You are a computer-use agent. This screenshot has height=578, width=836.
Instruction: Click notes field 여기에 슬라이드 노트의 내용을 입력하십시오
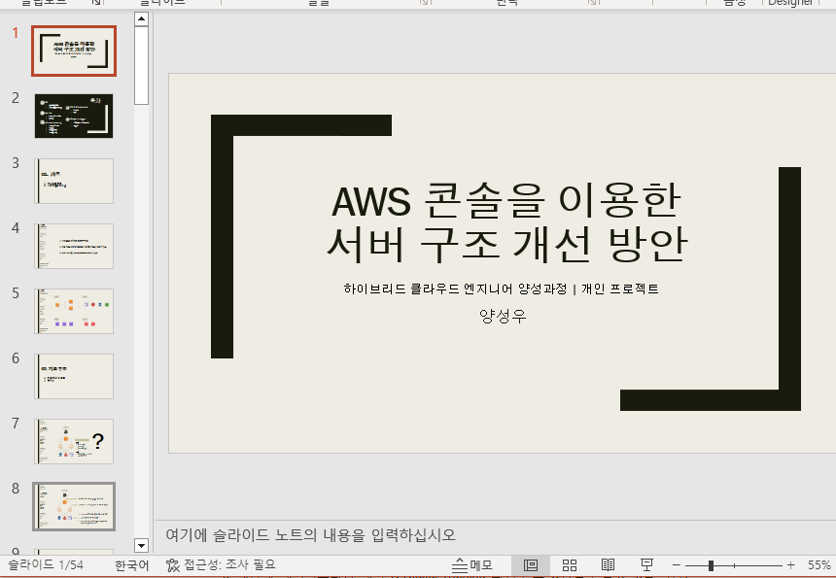click(311, 535)
